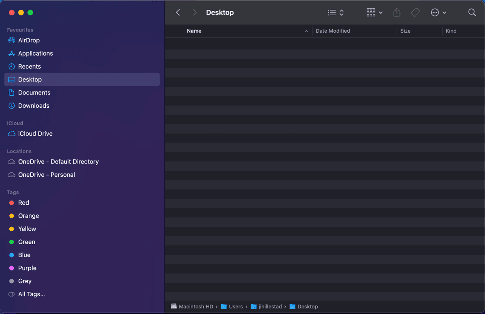
Task: Click the forward navigation chevron
Action: [x=194, y=13]
